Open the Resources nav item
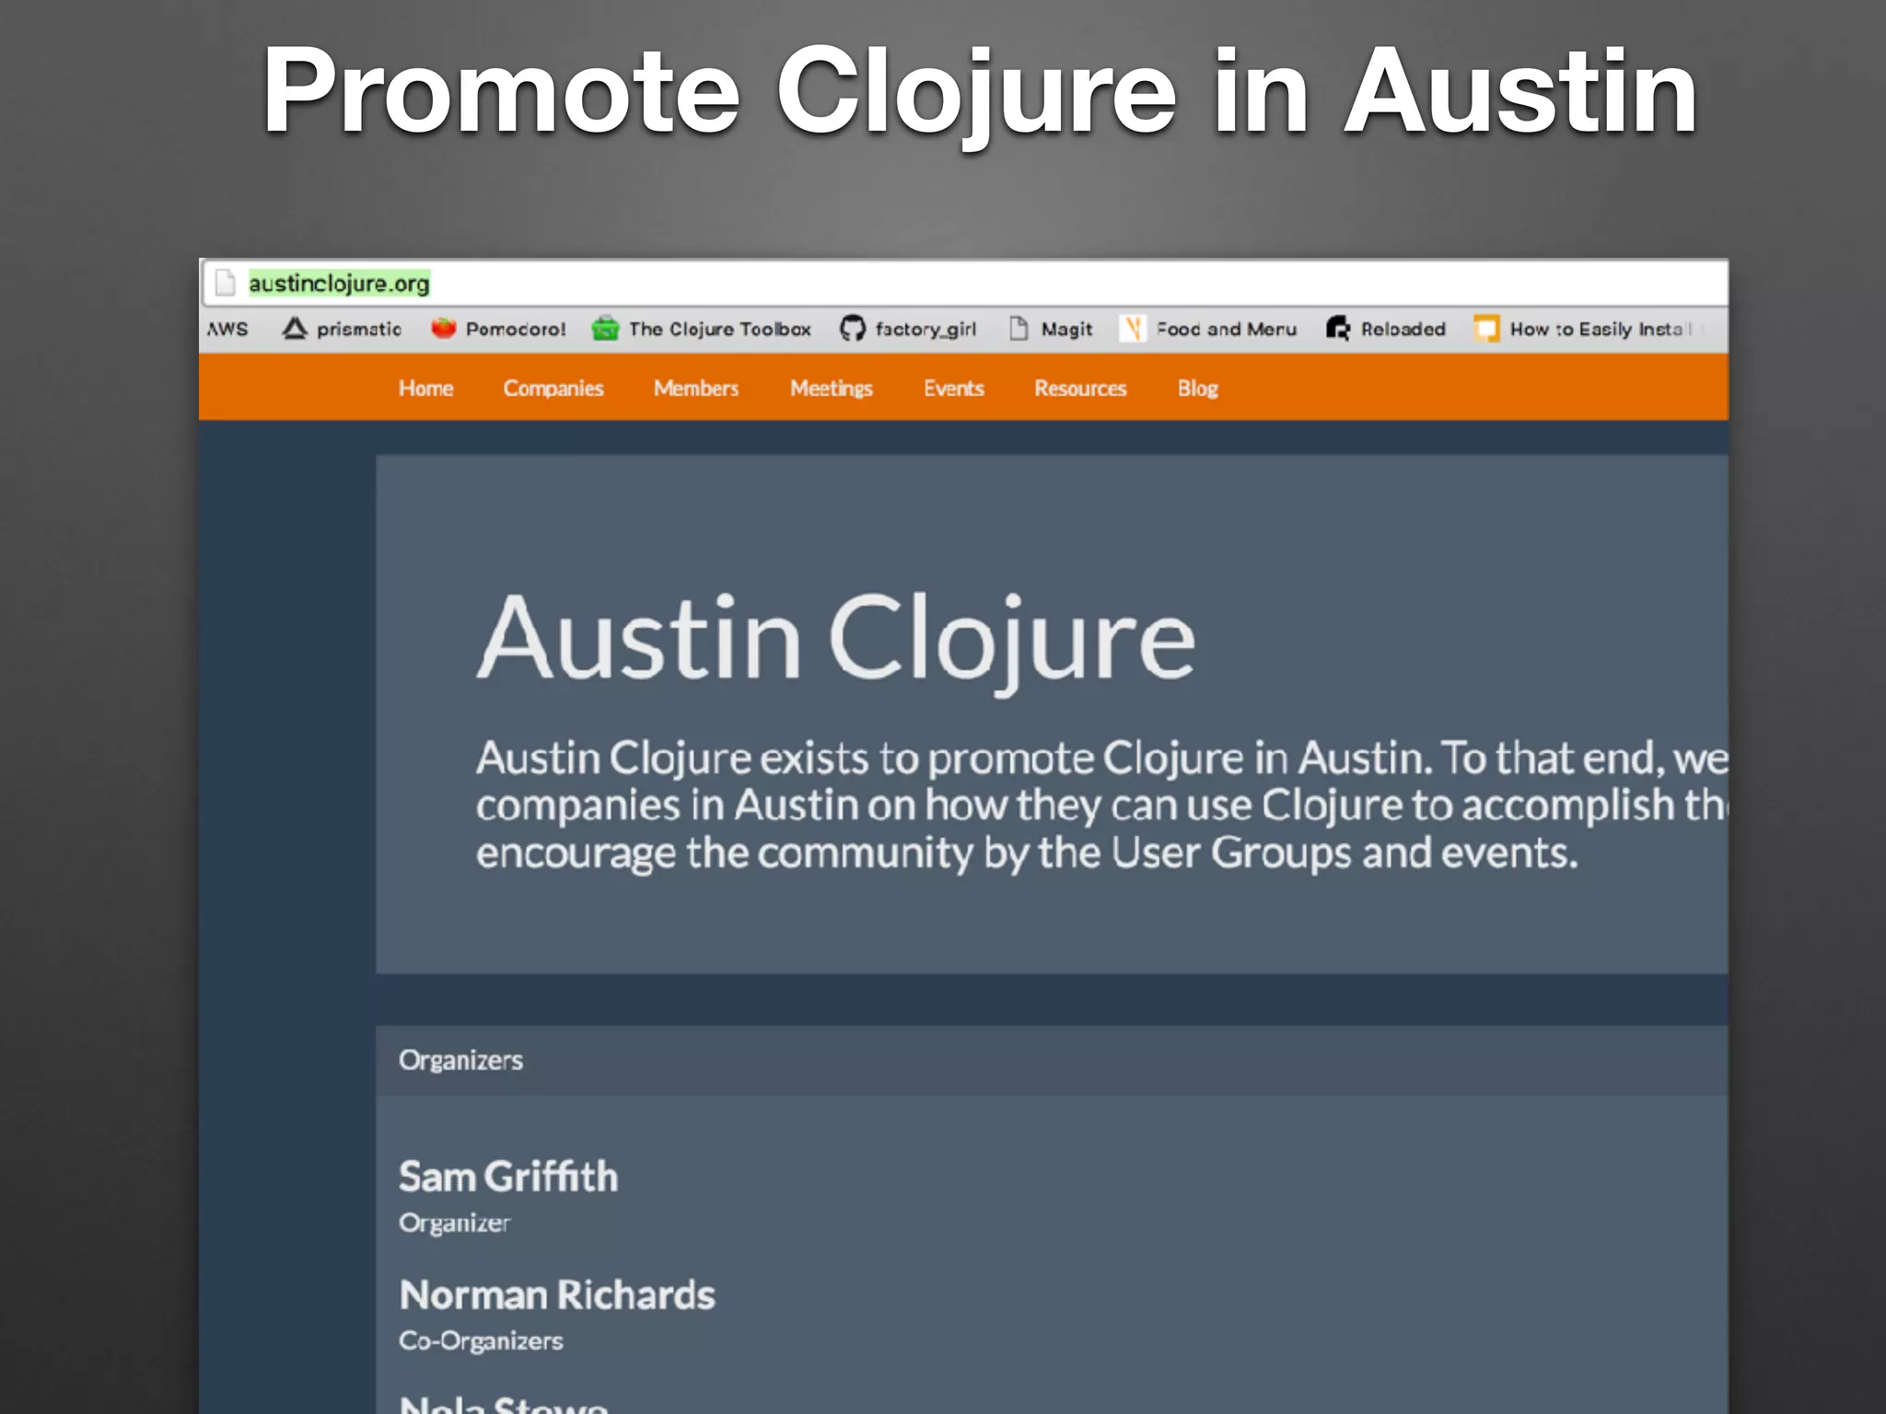Screen dimensions: 1886x1414 pos(1080,388)
